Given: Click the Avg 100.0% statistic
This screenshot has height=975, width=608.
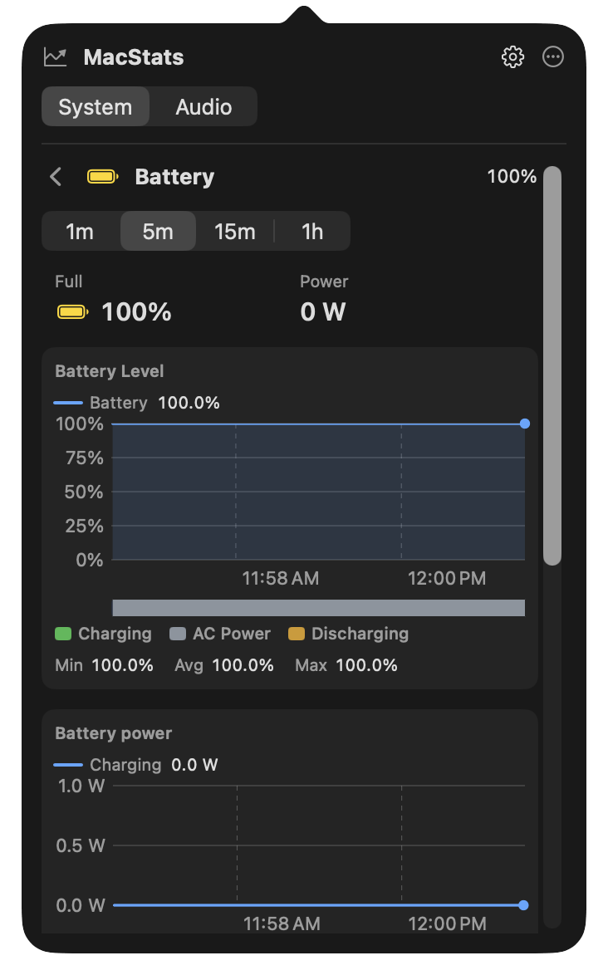Looking at the screenshot, I should (x=223, y=665).
